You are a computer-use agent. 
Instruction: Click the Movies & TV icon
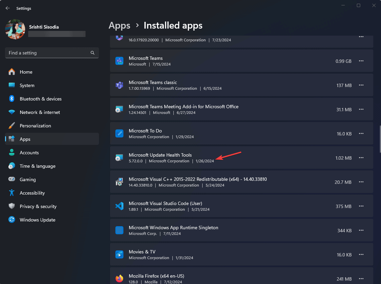(x=119, y=254)
